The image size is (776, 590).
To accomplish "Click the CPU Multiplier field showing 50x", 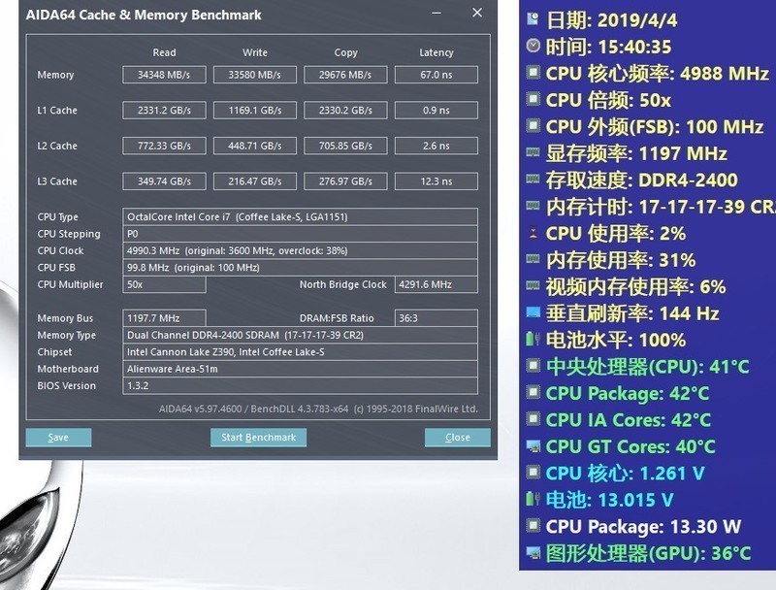I will (x=163, y=284).
